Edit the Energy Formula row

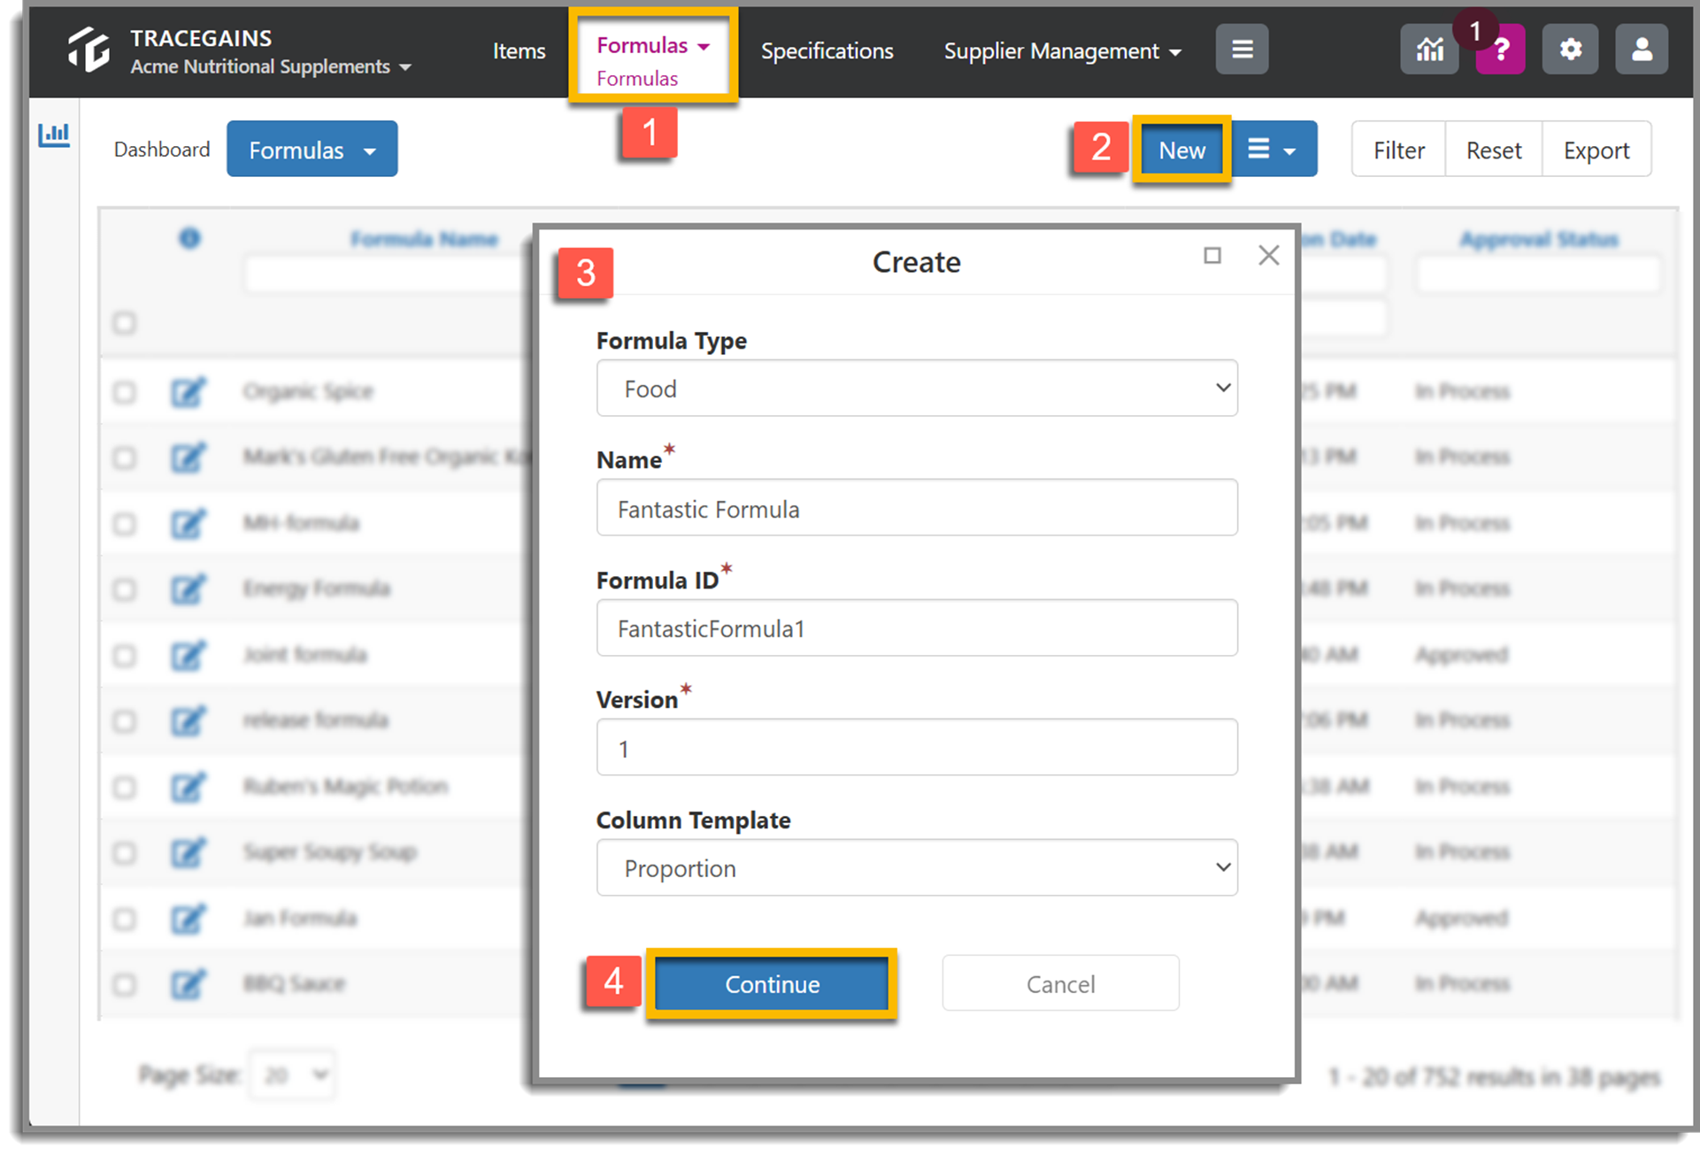[188, 589]
